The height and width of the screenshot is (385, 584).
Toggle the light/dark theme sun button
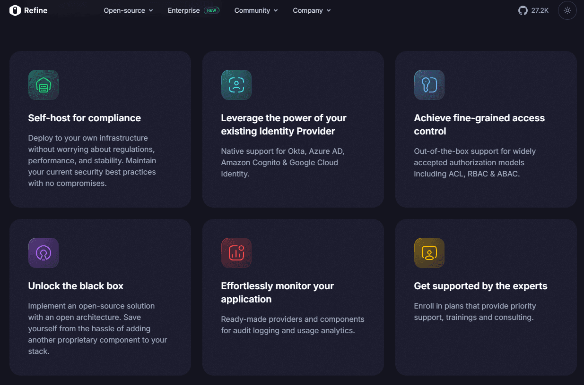567,10
